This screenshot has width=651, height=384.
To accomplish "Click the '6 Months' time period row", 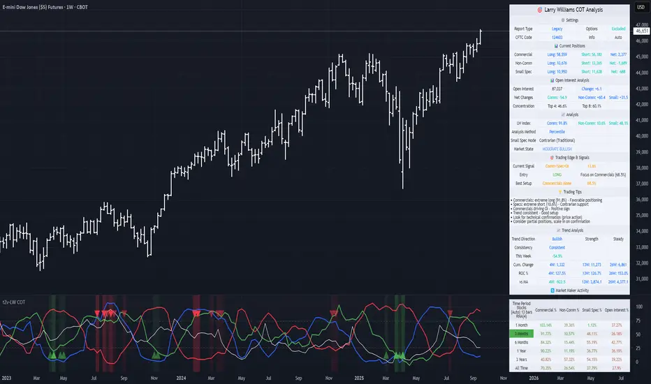I will [x=569, y=343].
